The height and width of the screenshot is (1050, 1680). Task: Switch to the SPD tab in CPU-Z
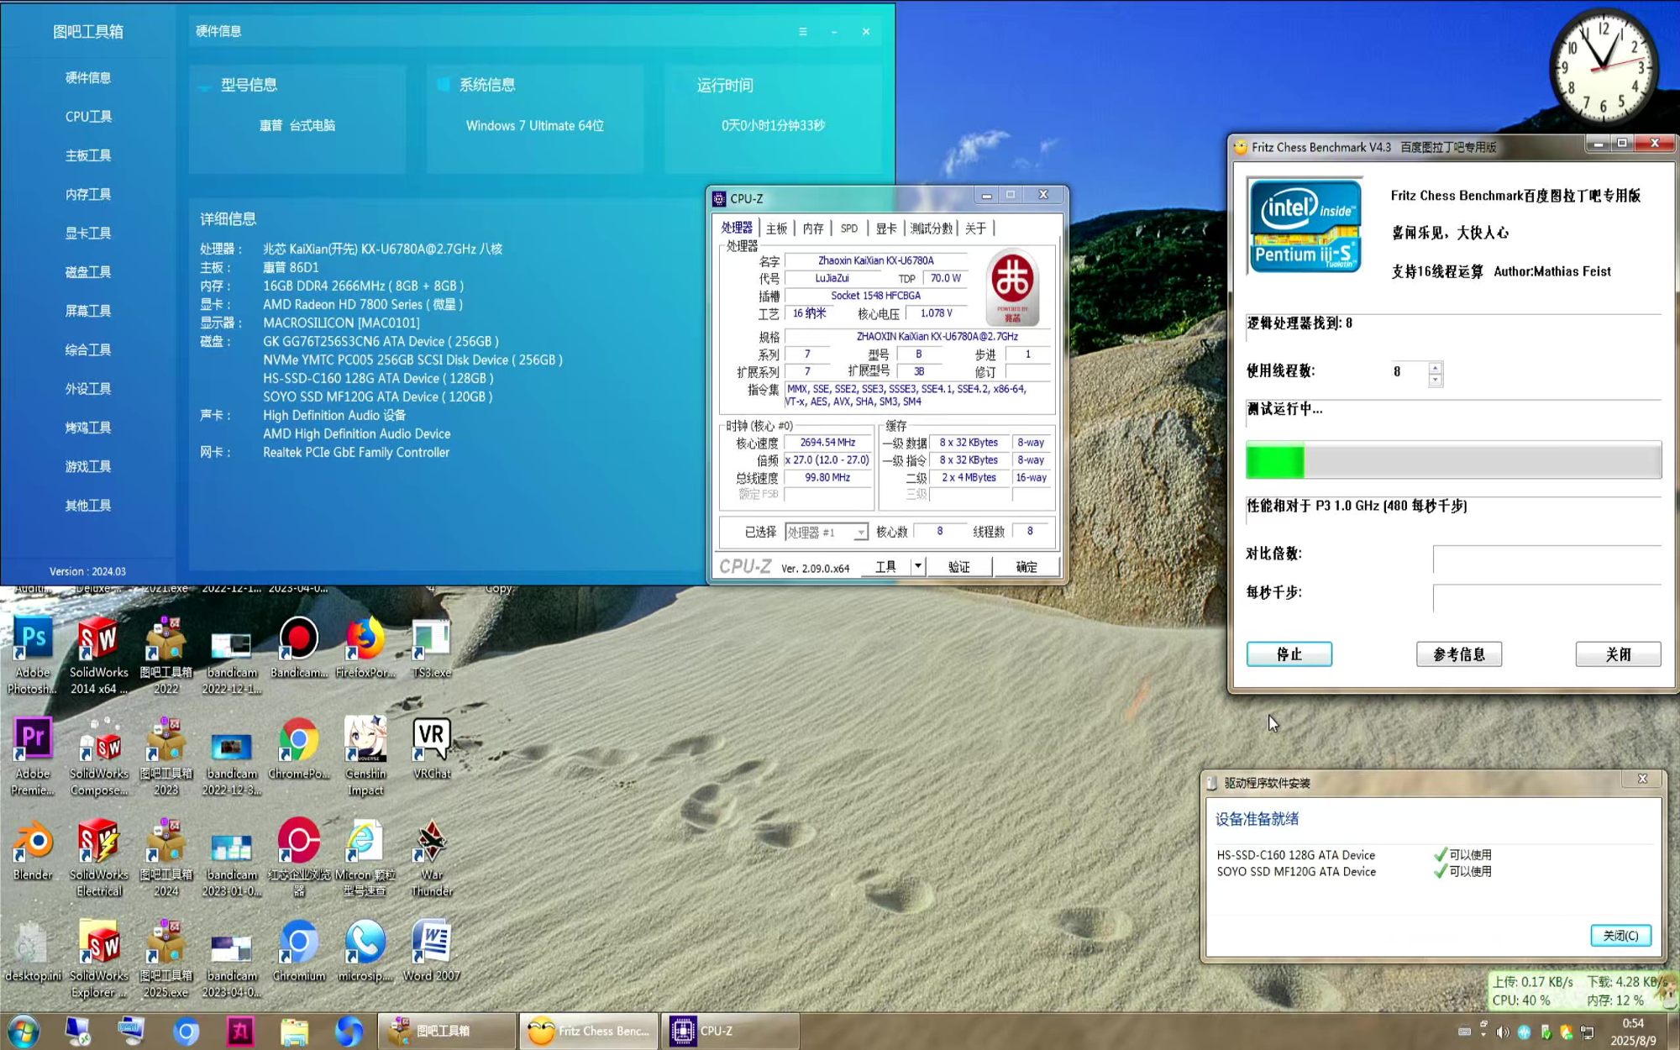click(x=849, y=228)
